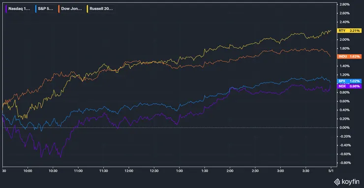
Task: Click the 12:00 time axis label
Action: coord(129,171)
